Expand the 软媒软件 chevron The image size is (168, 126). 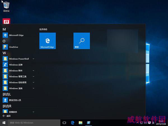click(x=33, y=112)
